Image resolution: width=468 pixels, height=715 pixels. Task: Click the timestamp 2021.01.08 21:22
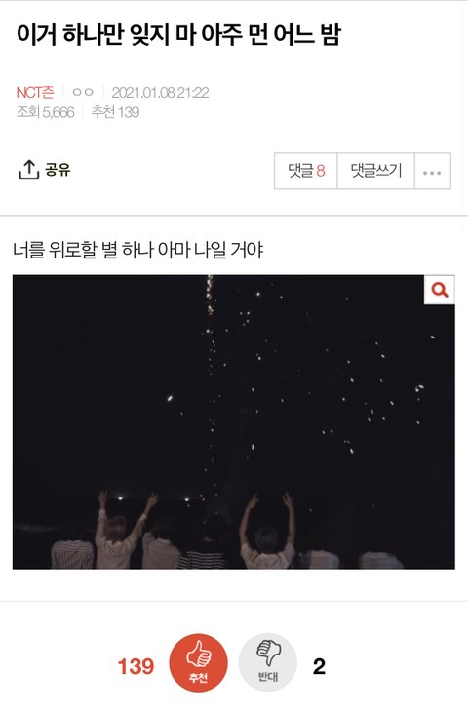tap(161, 93)
